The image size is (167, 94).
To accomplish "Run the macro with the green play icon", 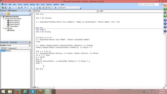I will [31, 8].
